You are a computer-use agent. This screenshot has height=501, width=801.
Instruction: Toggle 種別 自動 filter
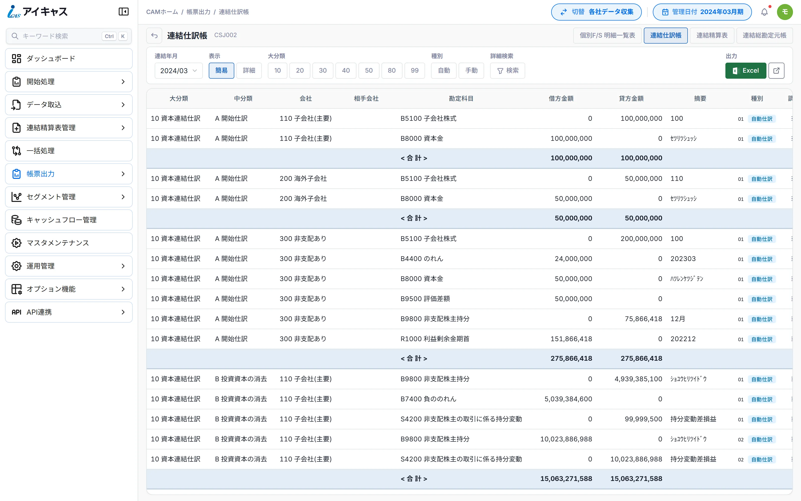[444, 71]
